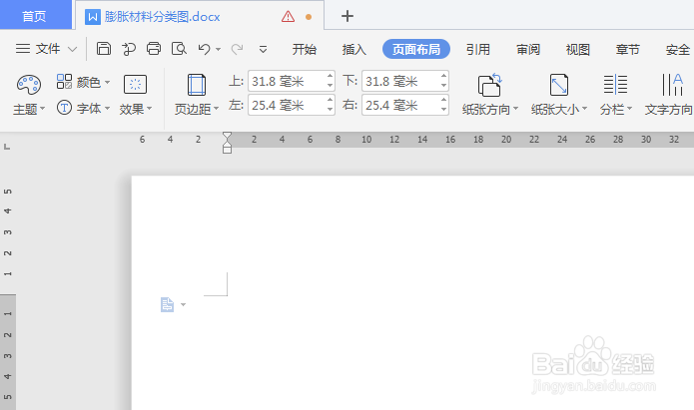Click the left margin 左 input field
Screen dimensions: 694x410
tap(287, 105)
